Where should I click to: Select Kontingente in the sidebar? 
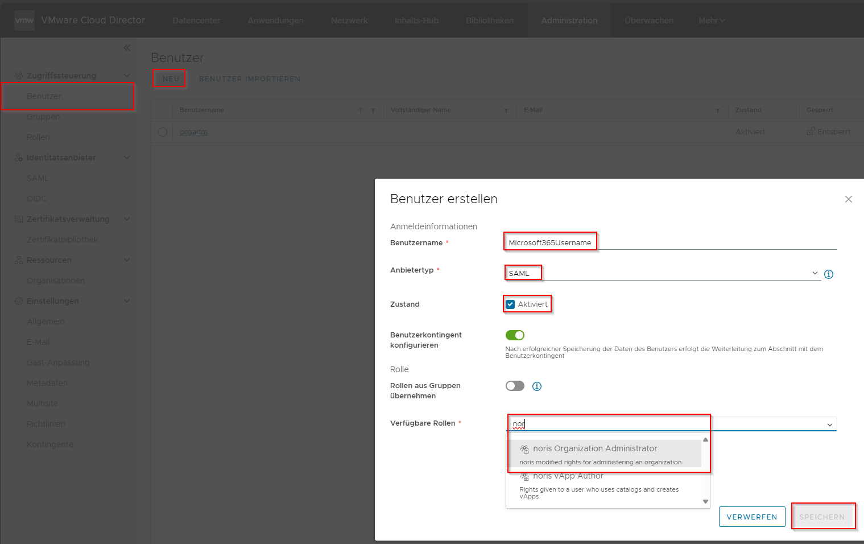(x=50, y=444)
